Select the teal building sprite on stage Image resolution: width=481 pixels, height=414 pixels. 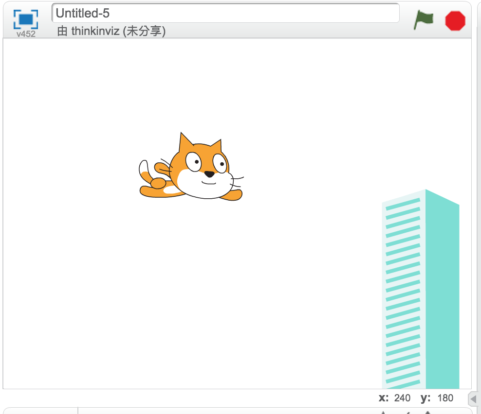click(421, 289)
